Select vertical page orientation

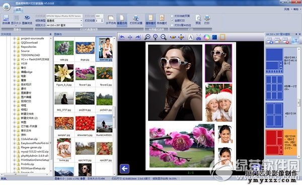pyautogui.click(x=122, y=20)
